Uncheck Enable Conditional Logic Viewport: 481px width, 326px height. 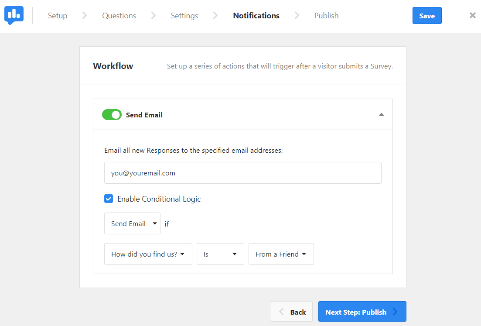tap(109, 199)
